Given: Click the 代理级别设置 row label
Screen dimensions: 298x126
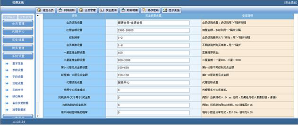Looking at the screenshot, I should coord(74,83).
